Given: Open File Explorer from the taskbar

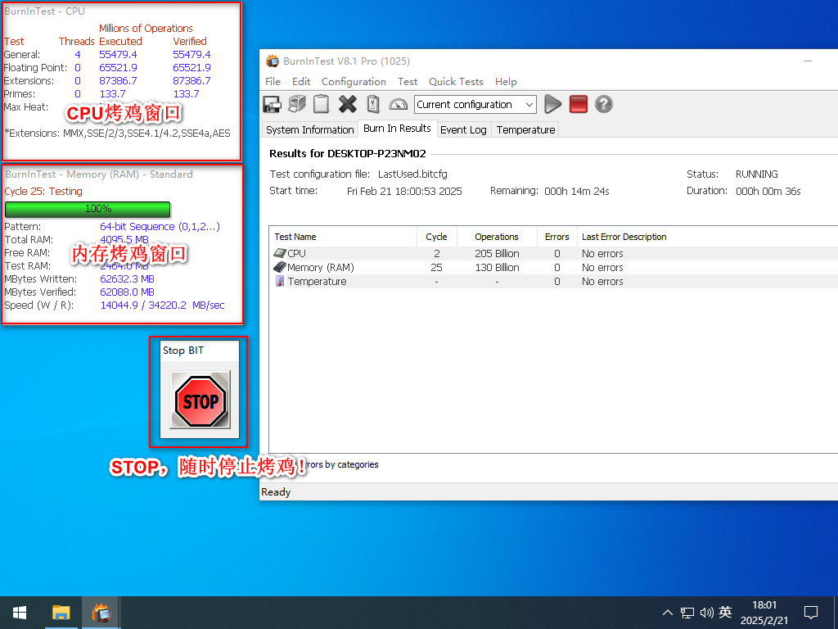Looking at the screenshot, I should coord(61,613).
